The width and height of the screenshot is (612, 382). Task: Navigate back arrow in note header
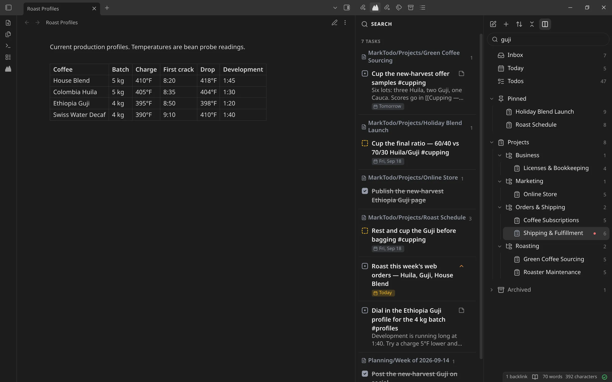(27, 23)
